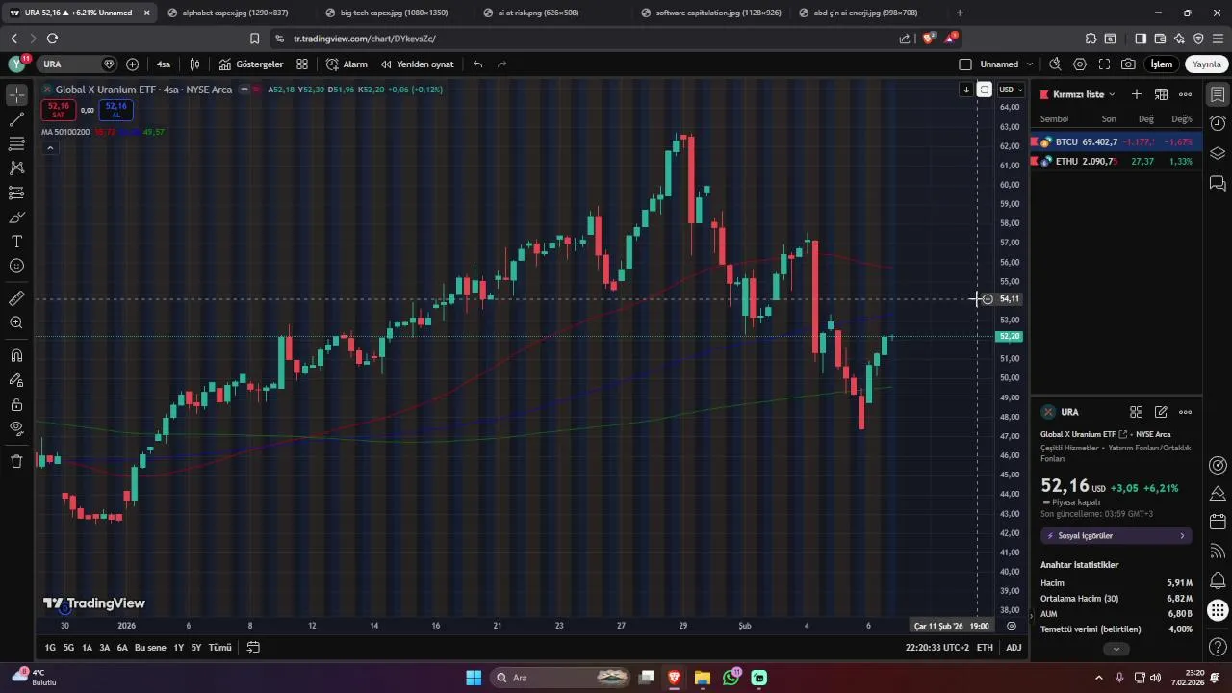Click the blue 52,16 AL buy button
Image resolution: width=1232 pixels, height=693 pixels.
pyautogui.click(x=115, y=110)
